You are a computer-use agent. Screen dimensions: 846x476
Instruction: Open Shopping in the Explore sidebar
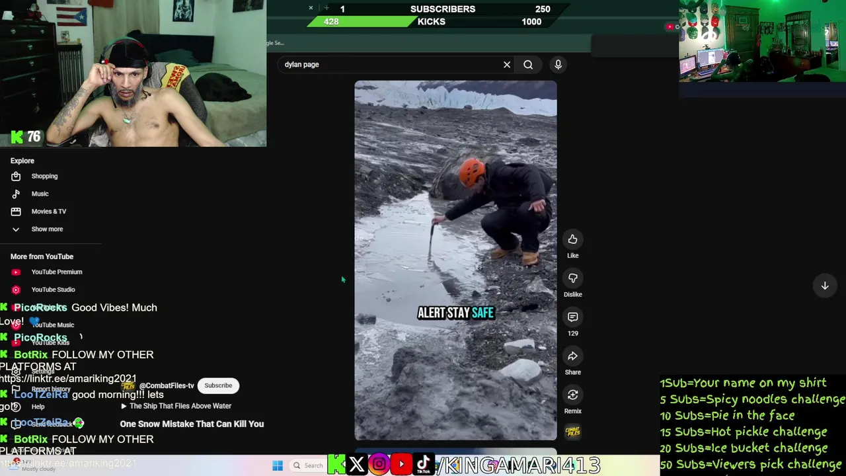pos(44,177)
